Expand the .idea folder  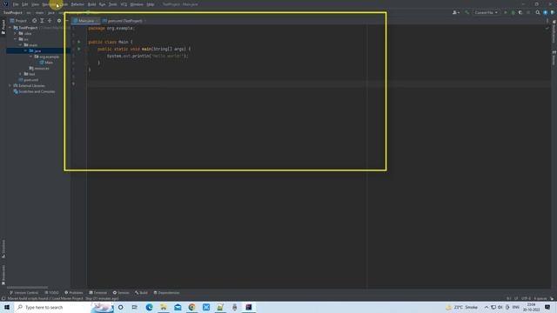[x=16, y=33]
